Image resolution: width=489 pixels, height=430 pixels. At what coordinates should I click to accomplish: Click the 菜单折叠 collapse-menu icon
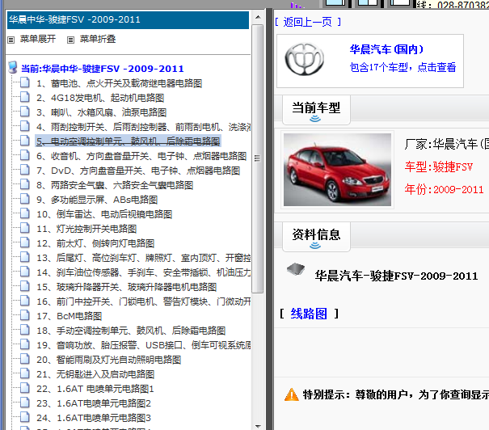(71, 40)
